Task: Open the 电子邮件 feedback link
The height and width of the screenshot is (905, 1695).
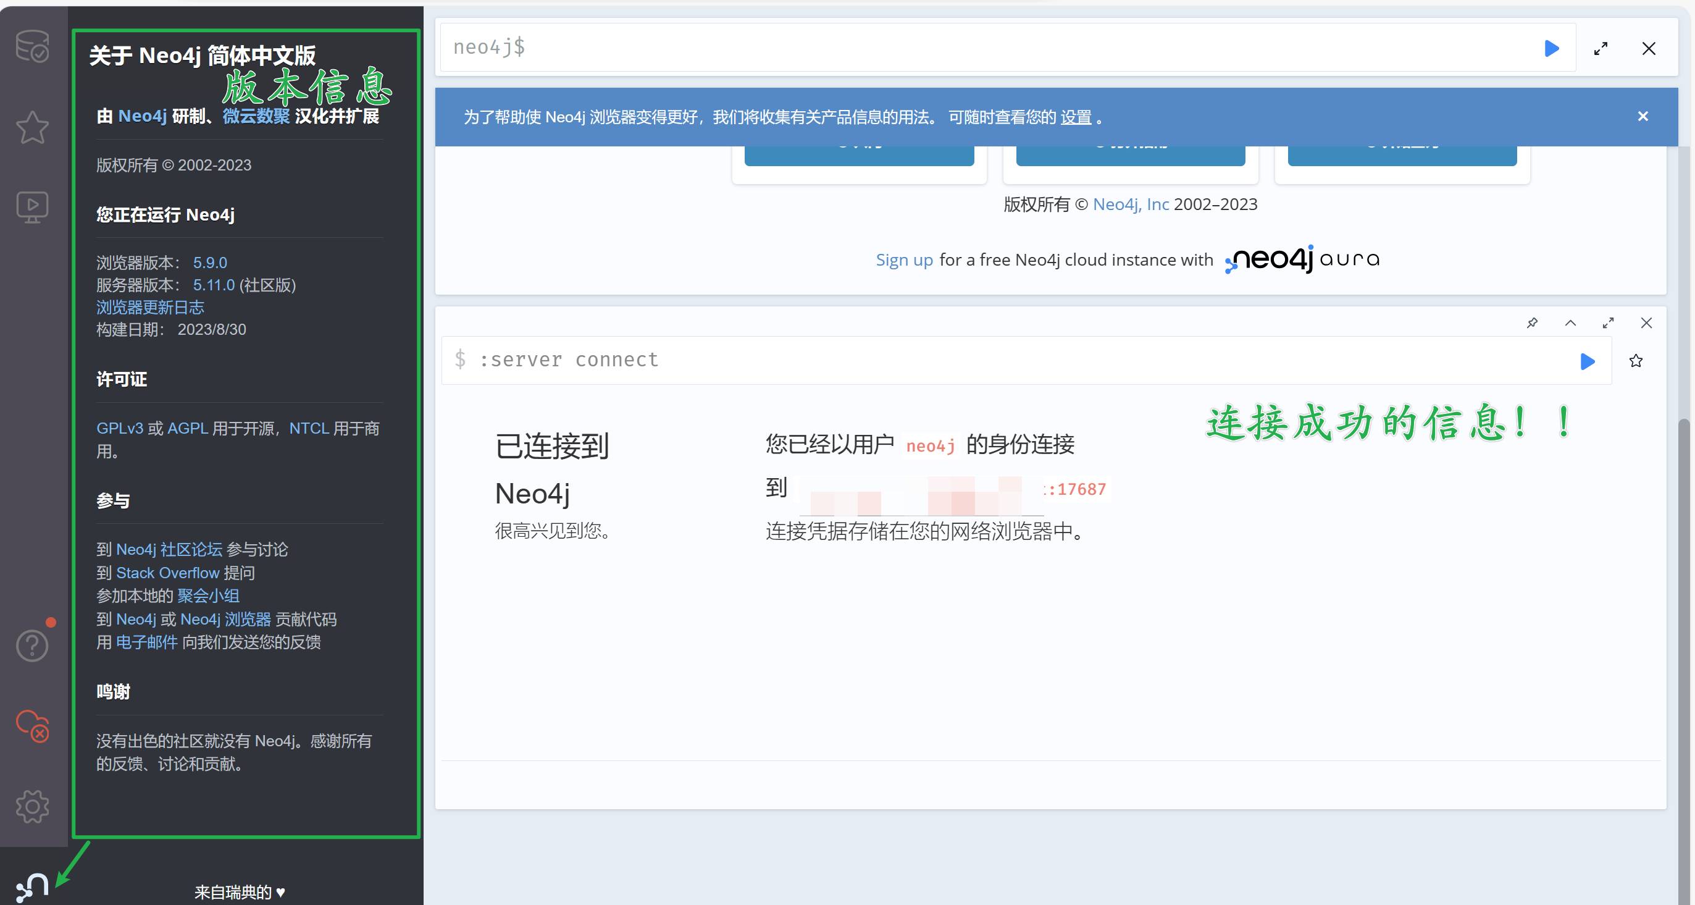Action: coord(147,642)
